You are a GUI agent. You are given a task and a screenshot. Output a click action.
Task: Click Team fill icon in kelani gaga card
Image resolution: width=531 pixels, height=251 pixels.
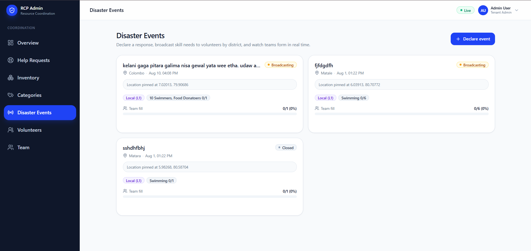(125, 108)
